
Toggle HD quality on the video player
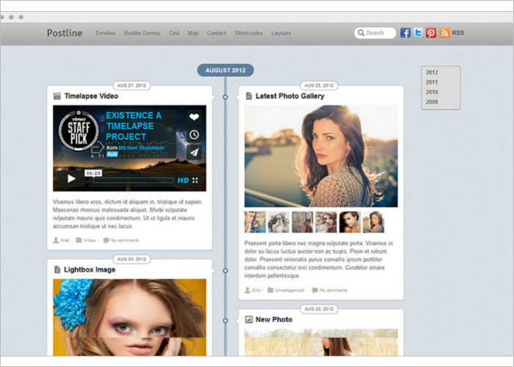[x=183, y=180]
